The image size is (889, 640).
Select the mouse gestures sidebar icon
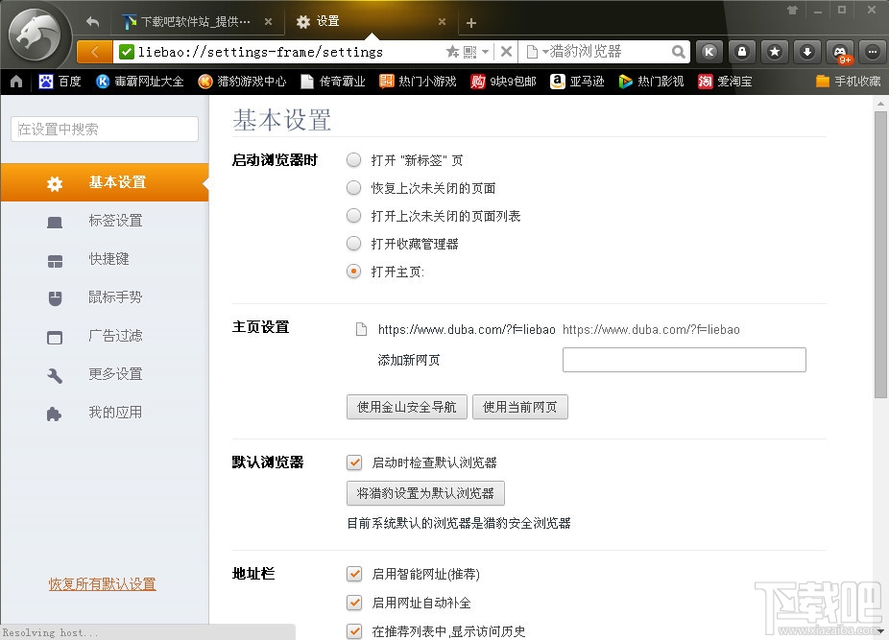105,296
